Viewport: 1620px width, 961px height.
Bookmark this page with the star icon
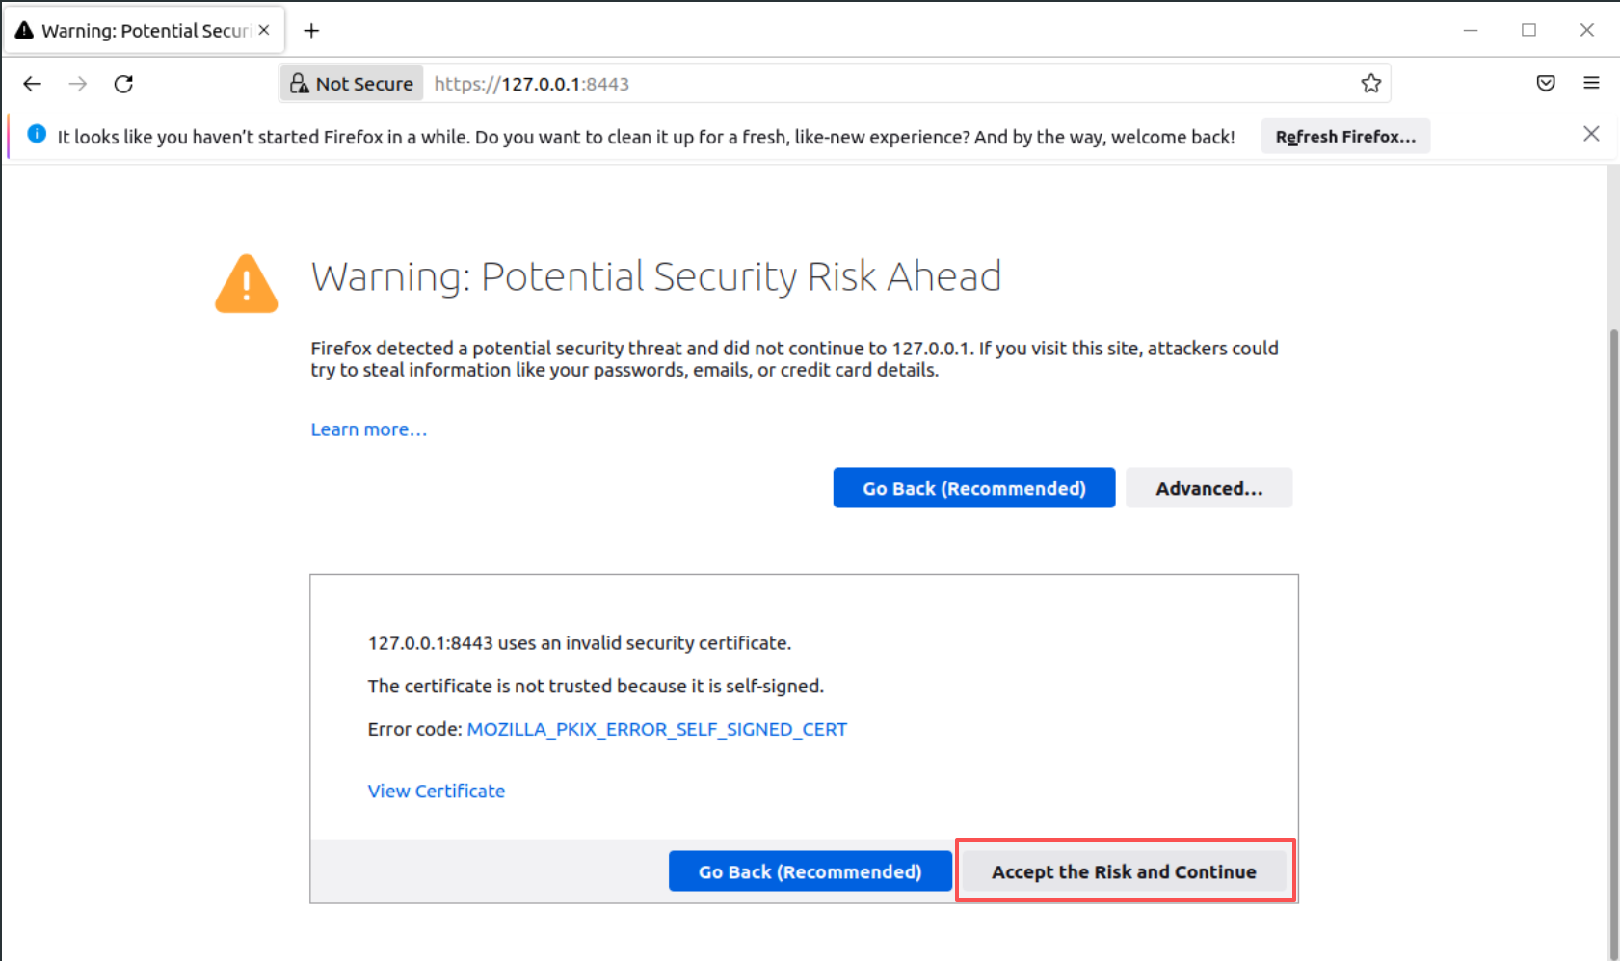(x=1370, y=84)
